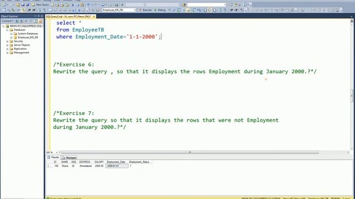Click the New Query toolbar button

40,5
